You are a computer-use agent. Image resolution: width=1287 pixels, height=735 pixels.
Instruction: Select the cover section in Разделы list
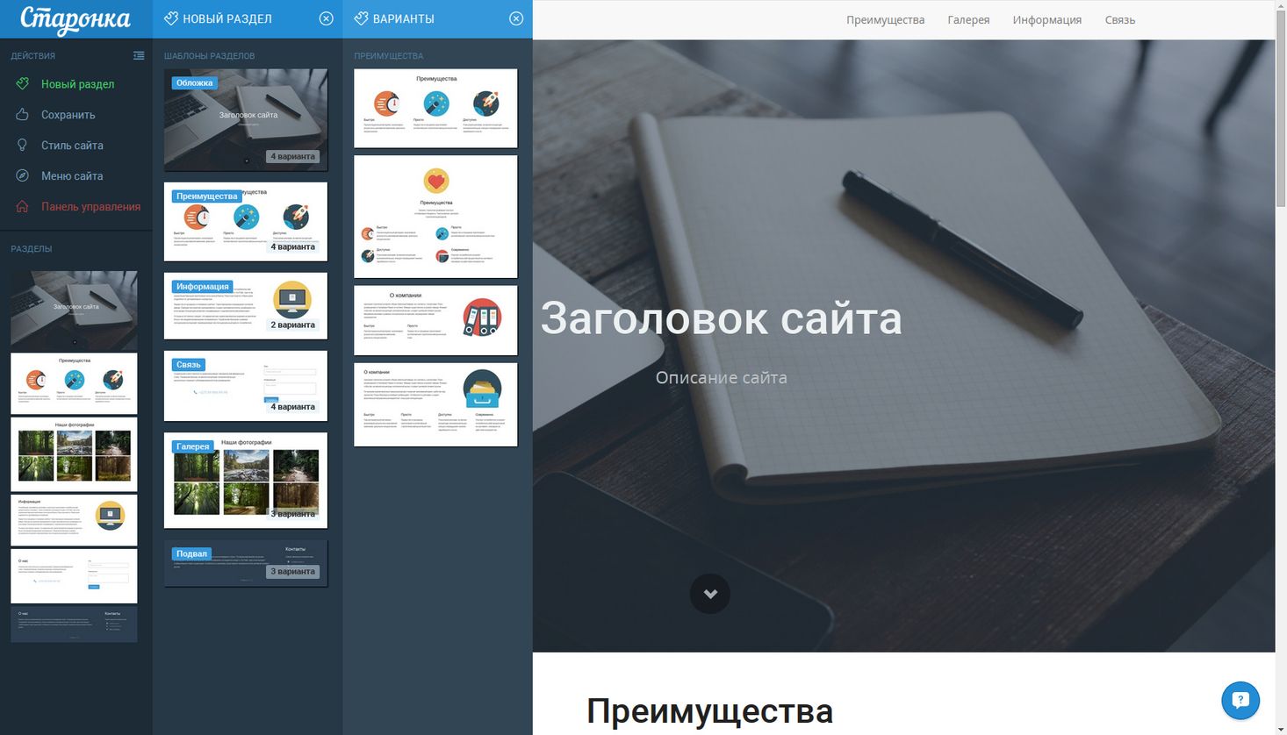tap(74, 310)
